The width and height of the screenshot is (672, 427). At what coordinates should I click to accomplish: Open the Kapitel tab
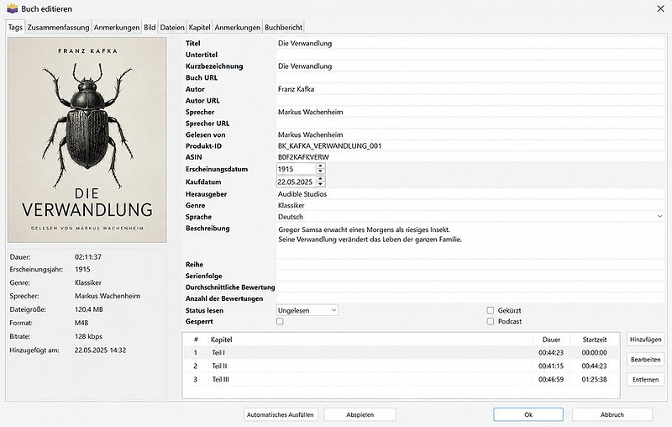199,27
